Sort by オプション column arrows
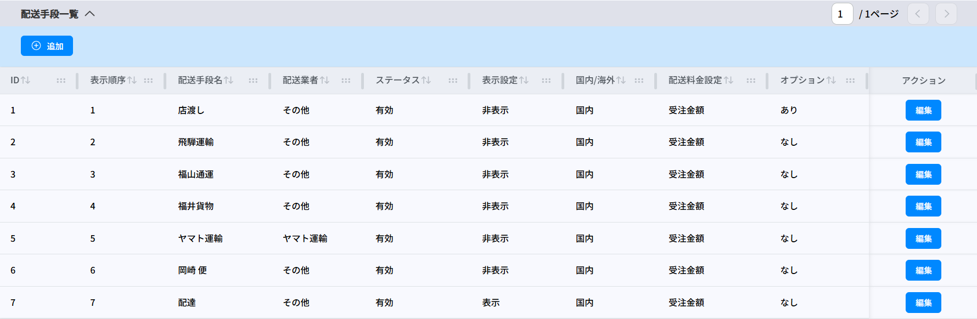This screenshot has width=977, height=319. (831, 81)
